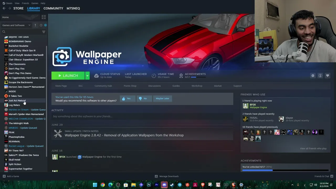
Task: Open the collections grid view icon
Action: (x=44, y=17)
